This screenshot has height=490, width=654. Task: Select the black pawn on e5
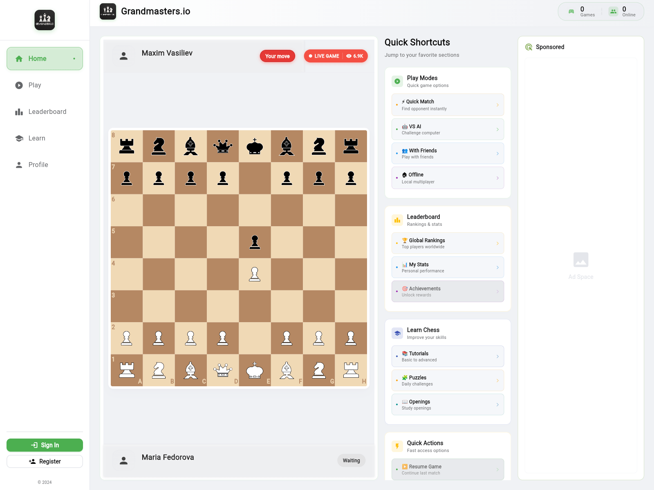(255, 242)
